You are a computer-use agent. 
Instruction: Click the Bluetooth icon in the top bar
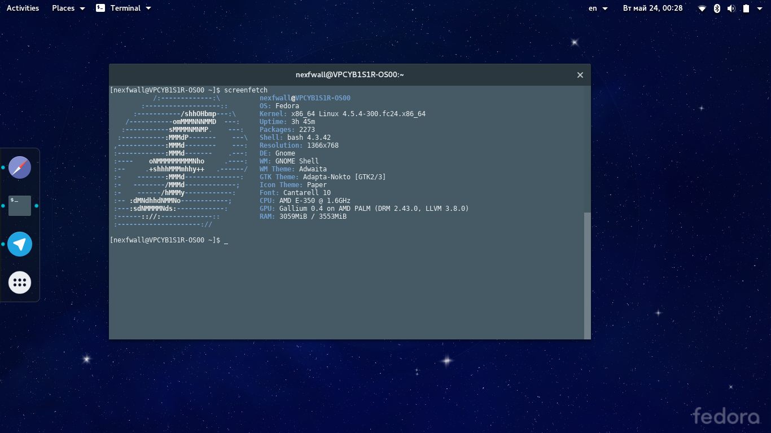coord(717,8)
